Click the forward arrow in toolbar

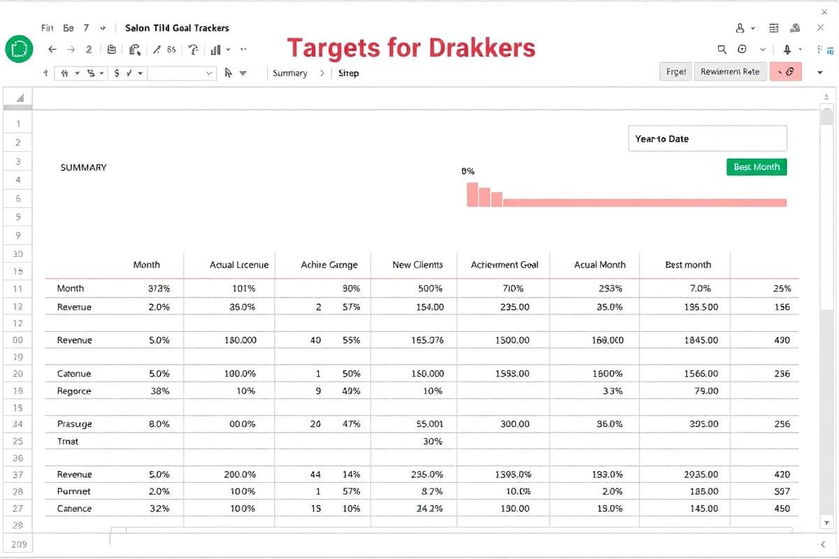pyautogui.click(x=71, y=50)
